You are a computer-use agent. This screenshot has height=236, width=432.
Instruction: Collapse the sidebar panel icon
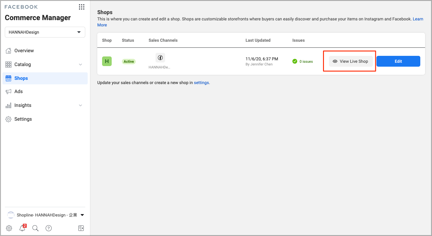[81, 228]
